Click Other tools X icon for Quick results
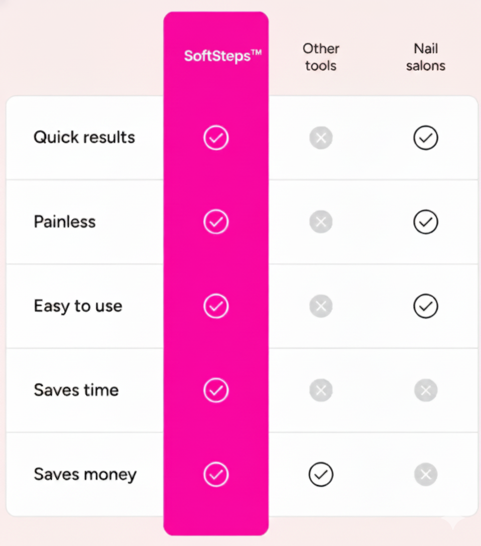This screenshot has width=481, height=546. click(321, 138)
